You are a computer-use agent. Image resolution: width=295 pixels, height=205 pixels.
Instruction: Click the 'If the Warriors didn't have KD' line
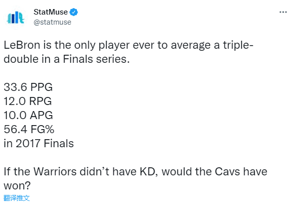click(136, 171)
